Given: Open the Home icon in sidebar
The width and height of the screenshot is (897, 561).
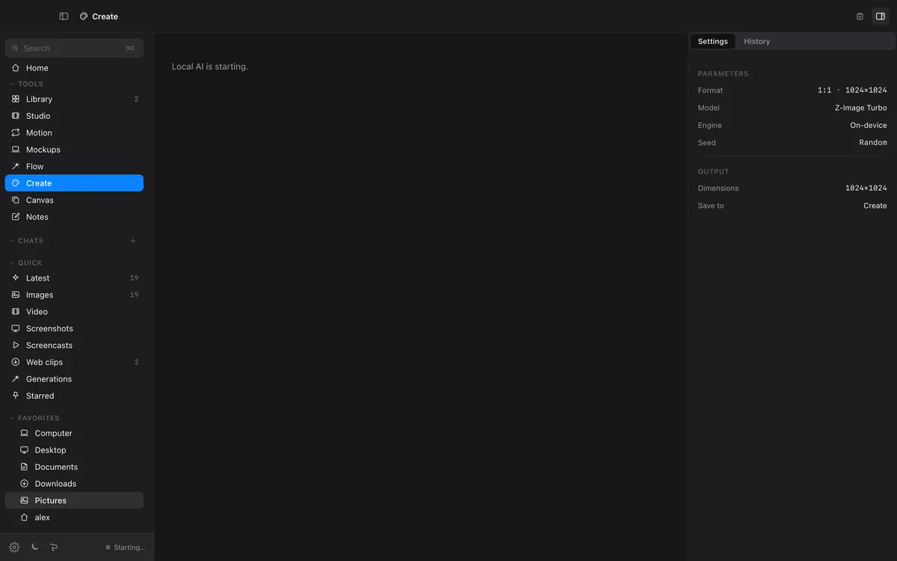Looking at the screenshot, I should pos(16,67).
